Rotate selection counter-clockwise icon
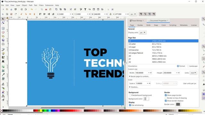This screenshot has width=205, height=115. 21,14
